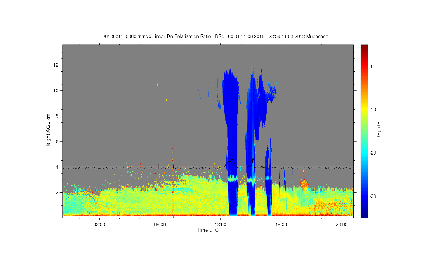
Task: Click the orange patch near 20:00 at 2.5 km
Action: coord(304,184)
